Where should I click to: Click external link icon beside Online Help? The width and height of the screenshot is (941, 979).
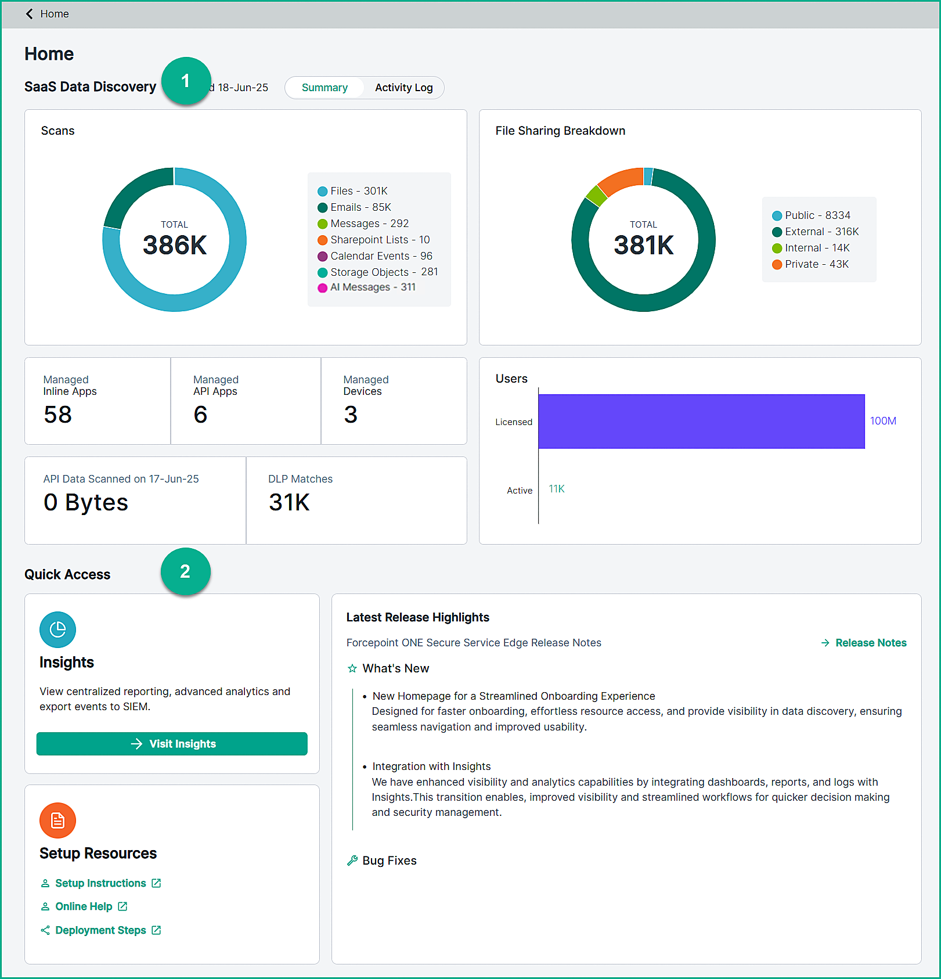pyautogui.click(x=122, y=906)
